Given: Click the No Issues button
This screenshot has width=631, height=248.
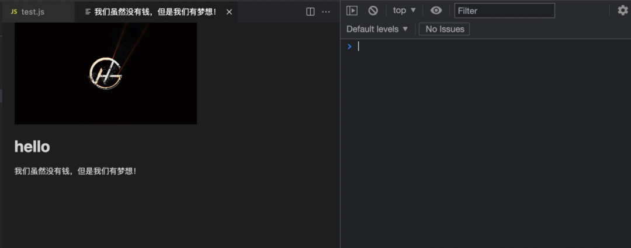Looking at the screenshot, I should click(444, 29).
